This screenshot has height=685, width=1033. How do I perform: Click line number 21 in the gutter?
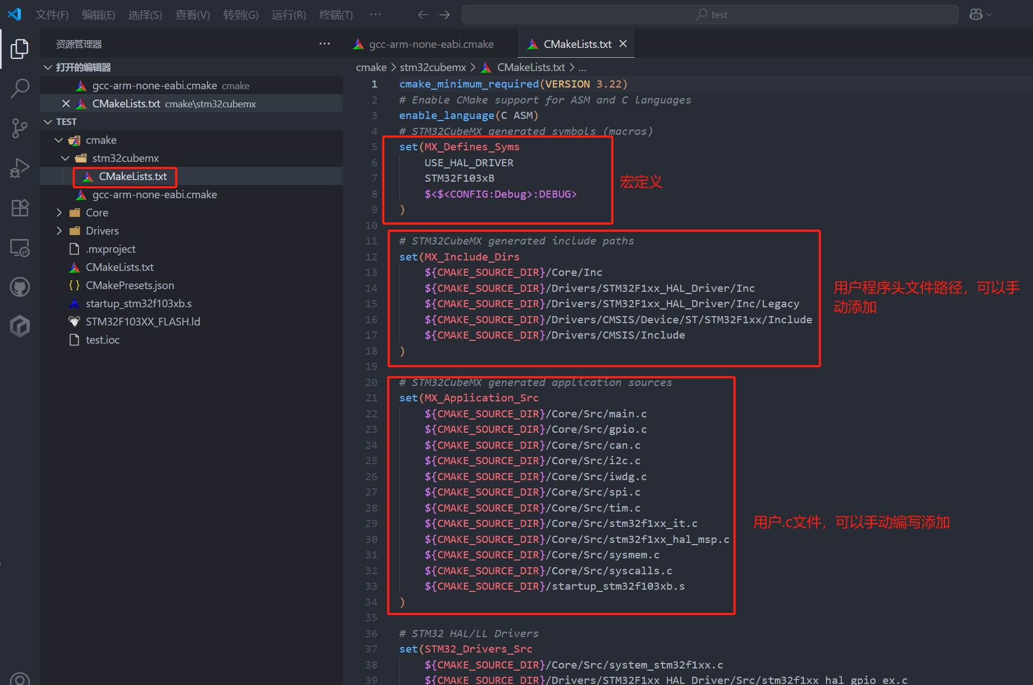[x=372, y=398]
